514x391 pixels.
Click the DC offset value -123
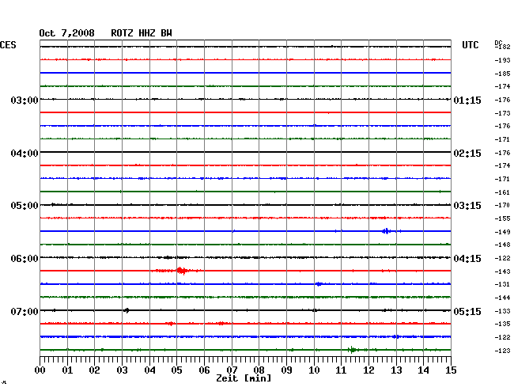click(502, 351)
